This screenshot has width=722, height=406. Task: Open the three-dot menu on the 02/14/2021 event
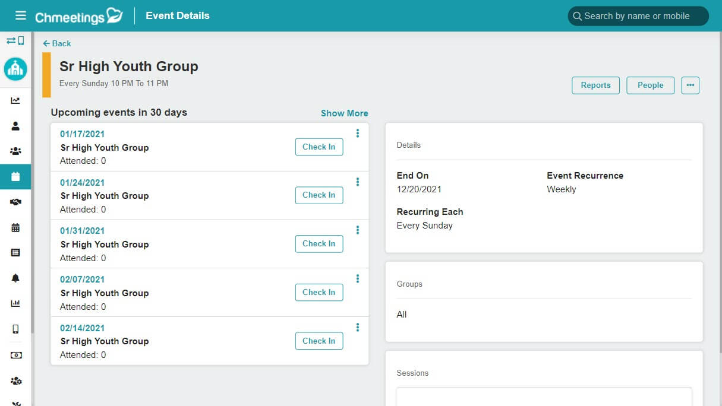coord(357,327)
